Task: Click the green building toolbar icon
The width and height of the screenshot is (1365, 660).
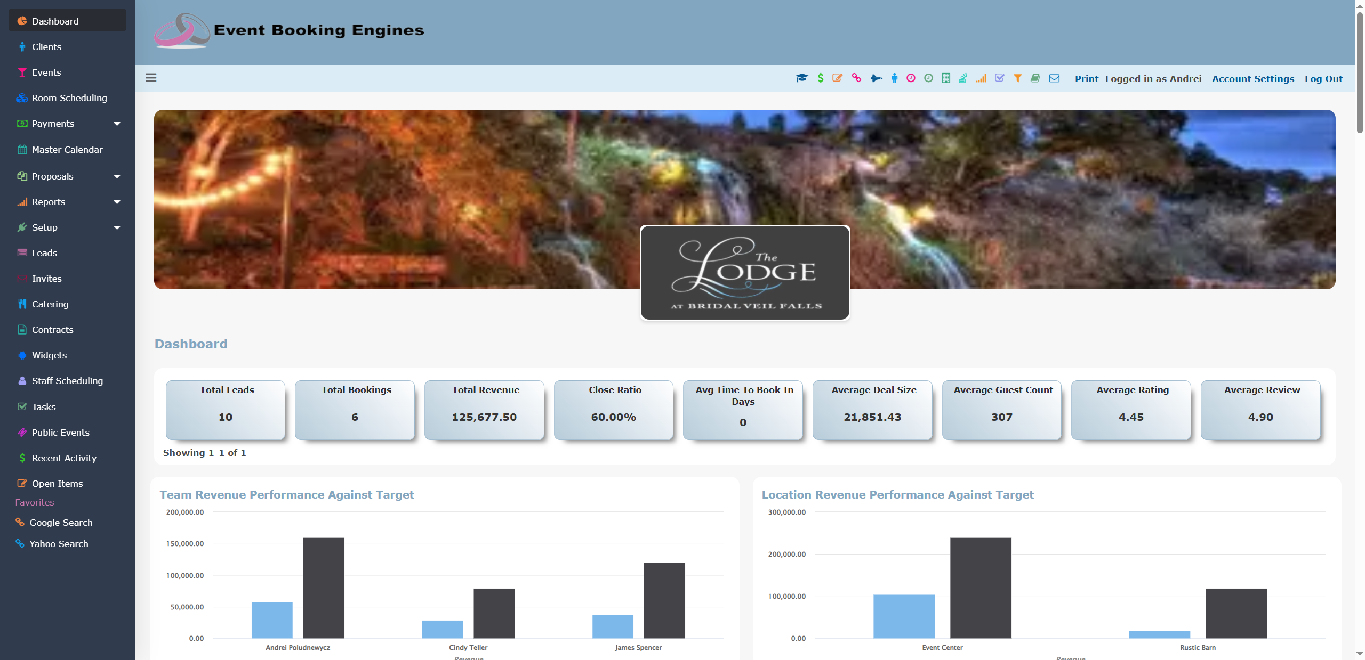Action: 946,78
